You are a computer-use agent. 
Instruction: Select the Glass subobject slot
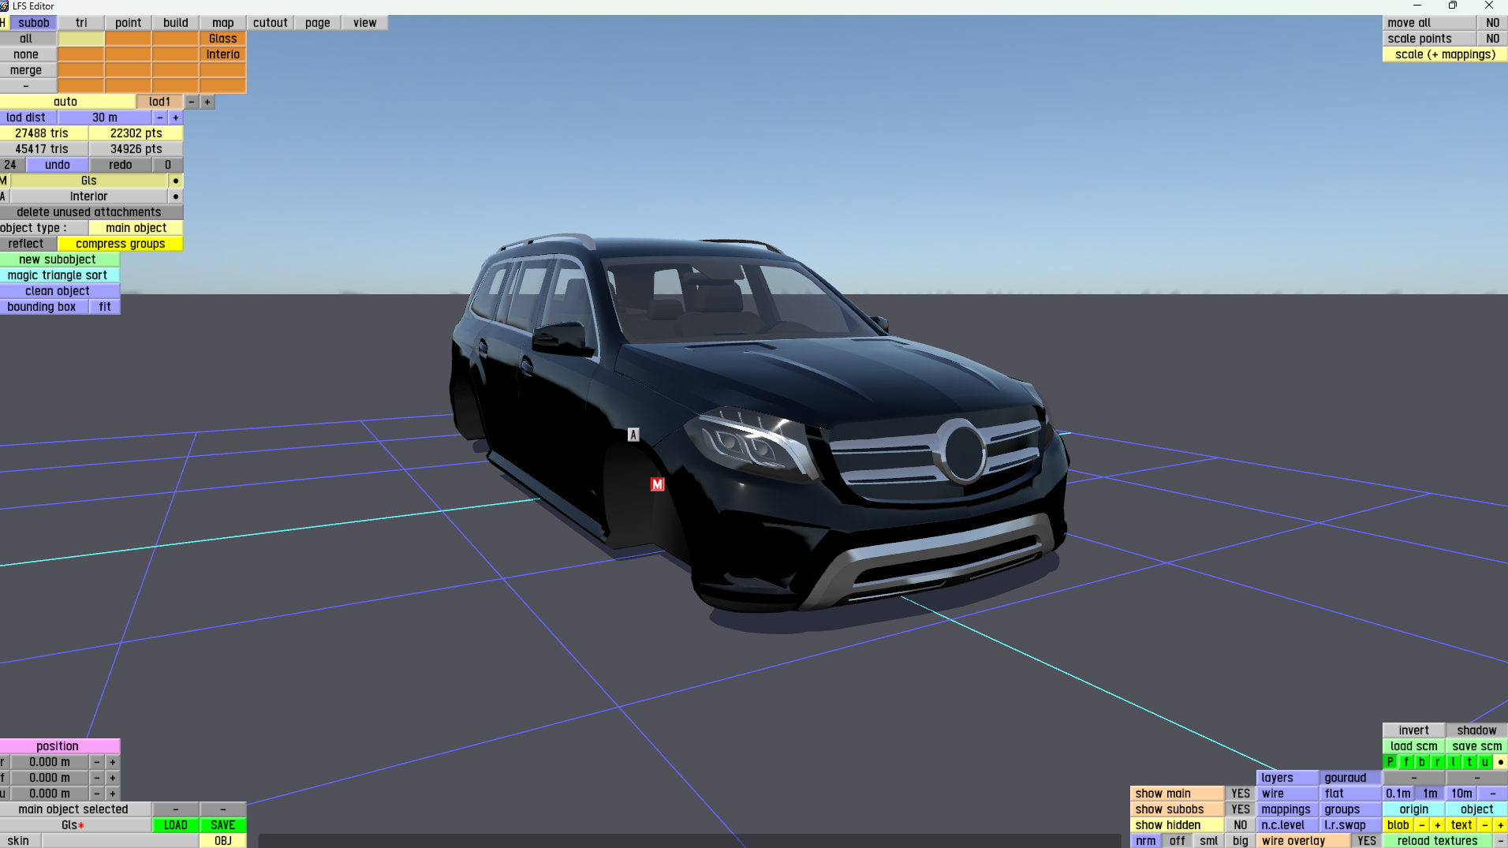pos(223,39)
